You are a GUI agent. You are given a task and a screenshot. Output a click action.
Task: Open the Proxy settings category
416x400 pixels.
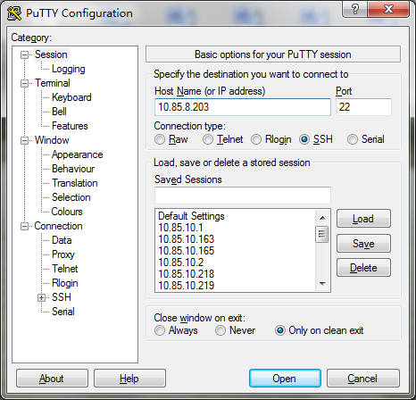click(62, 254)
